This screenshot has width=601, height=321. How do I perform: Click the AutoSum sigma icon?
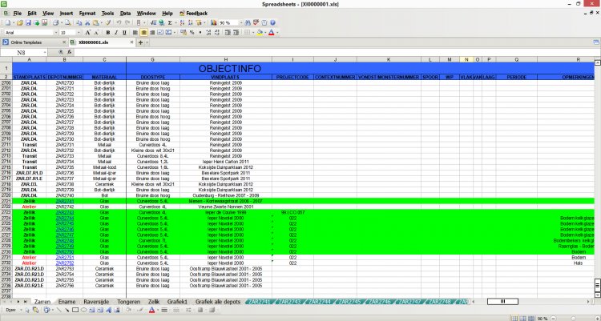coord(170,22)
